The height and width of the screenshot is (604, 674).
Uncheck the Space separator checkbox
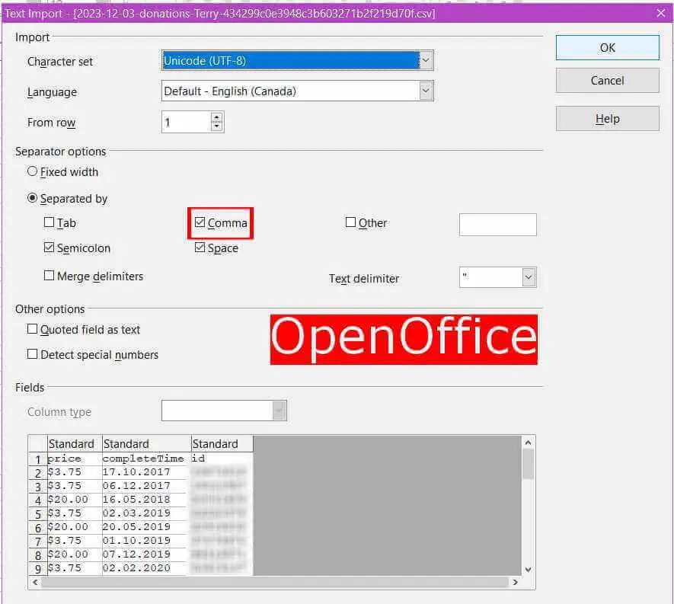[x=200, y=248]
